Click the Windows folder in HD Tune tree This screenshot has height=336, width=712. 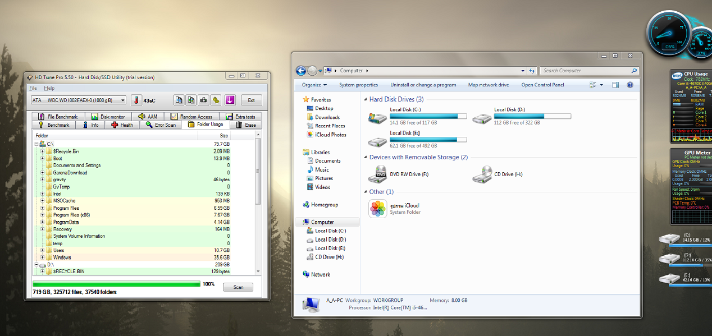62,257
